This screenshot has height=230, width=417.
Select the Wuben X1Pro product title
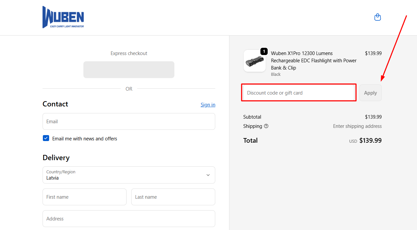[x=314, y=61]
